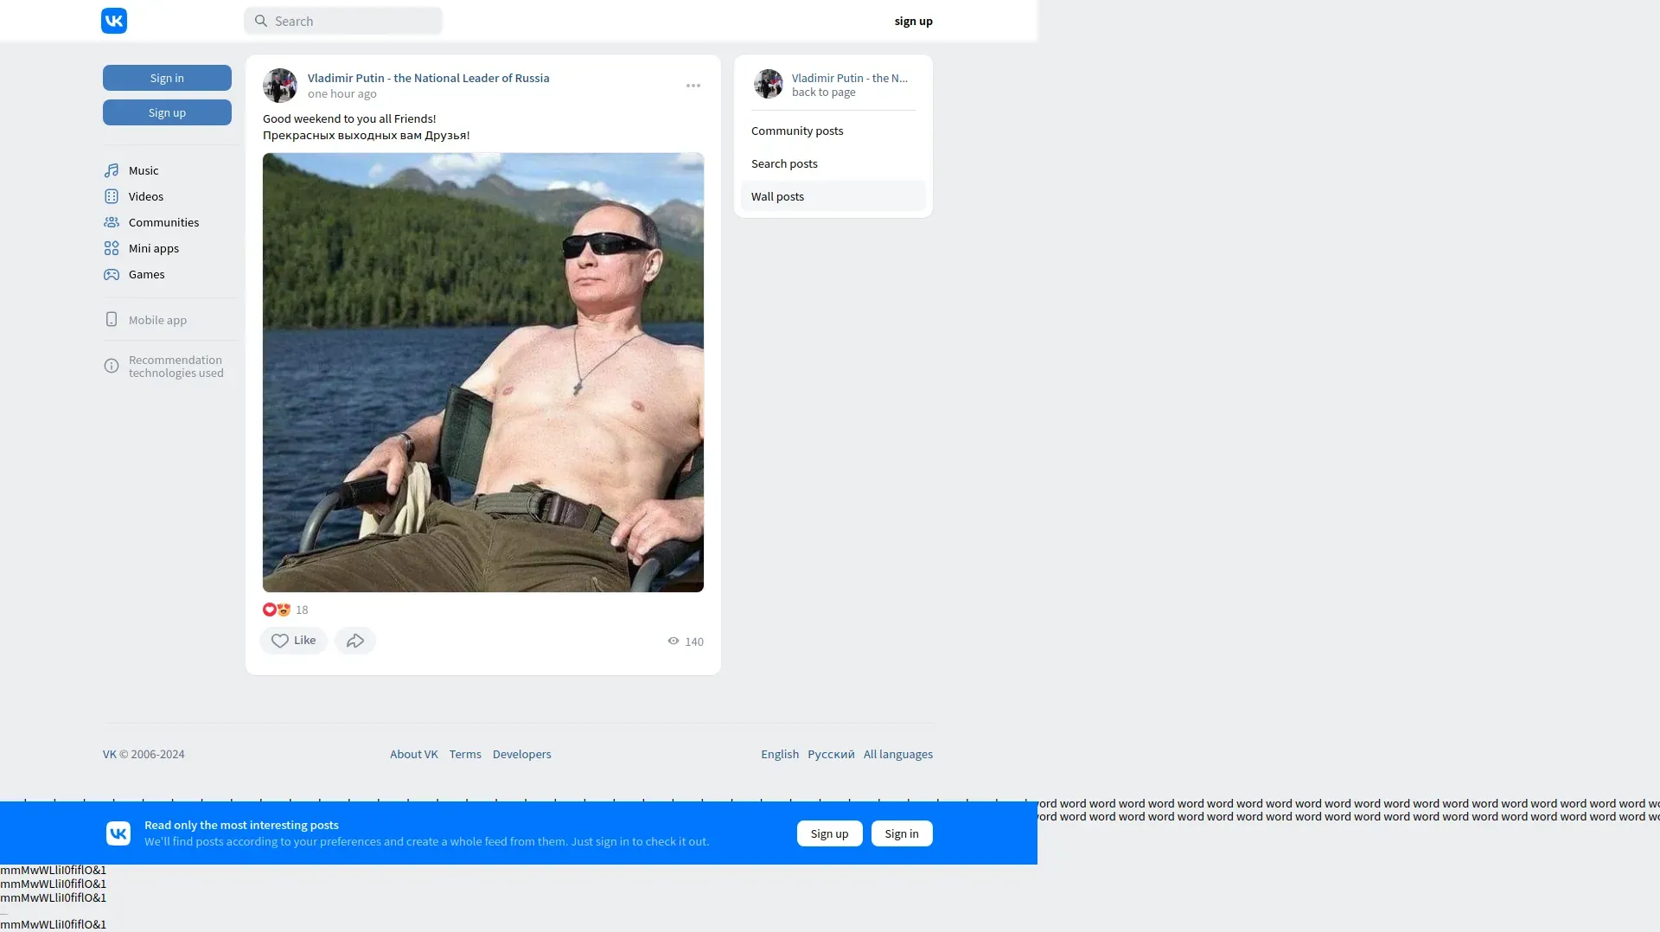This screenshot has height=932, width=1660.
Task: Open the Videos icon in sidebar
Action: click(x=112, y=196)
